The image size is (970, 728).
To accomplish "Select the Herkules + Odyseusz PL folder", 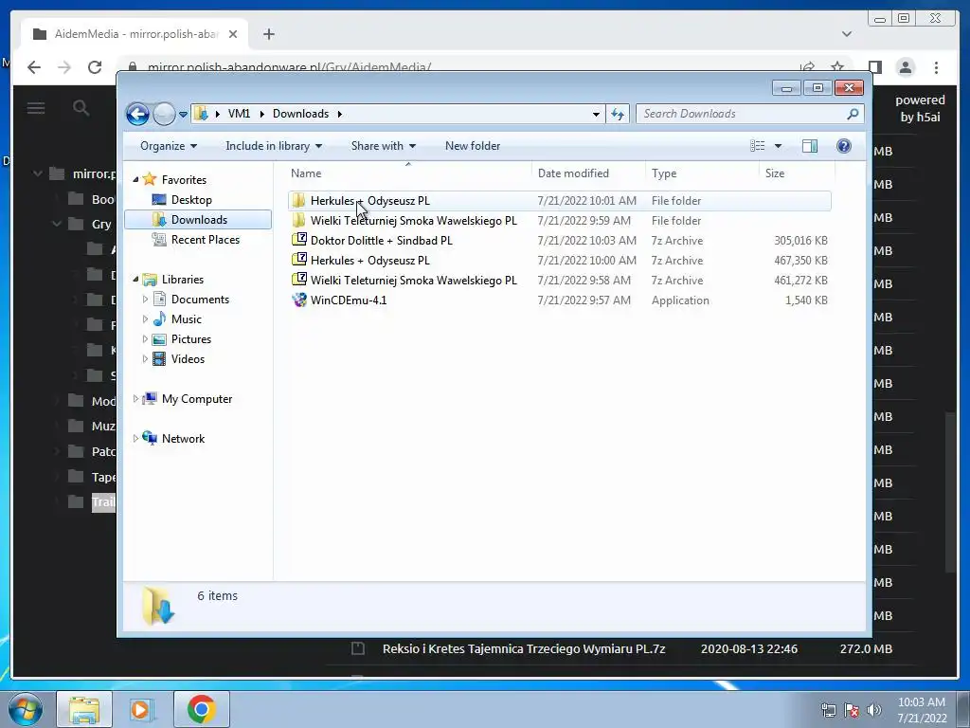I will 559,201.
